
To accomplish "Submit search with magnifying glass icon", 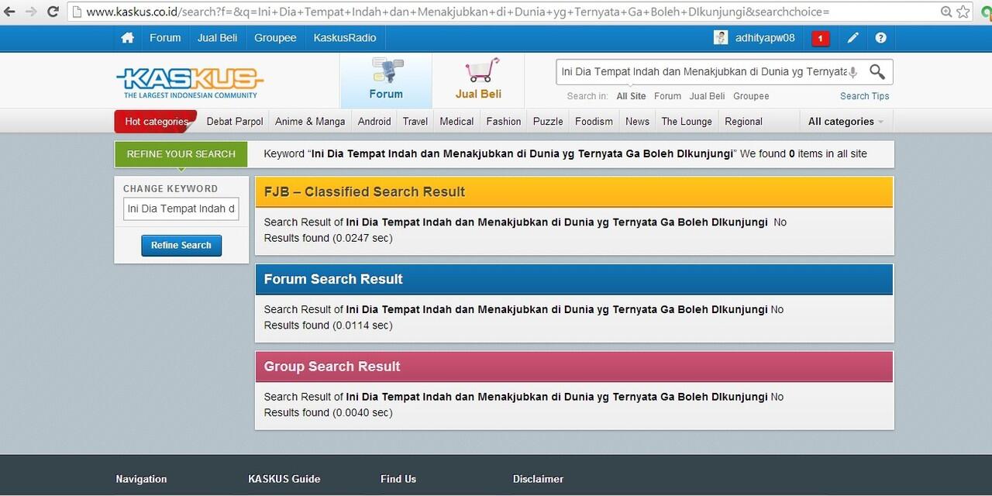I will click(x=877, y=72).
